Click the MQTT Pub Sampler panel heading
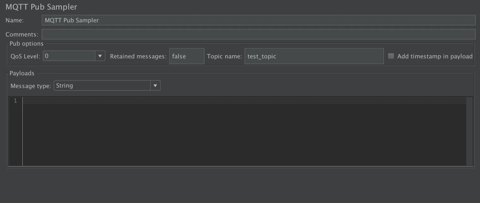480x203 pixels. [x=41, y=7]
